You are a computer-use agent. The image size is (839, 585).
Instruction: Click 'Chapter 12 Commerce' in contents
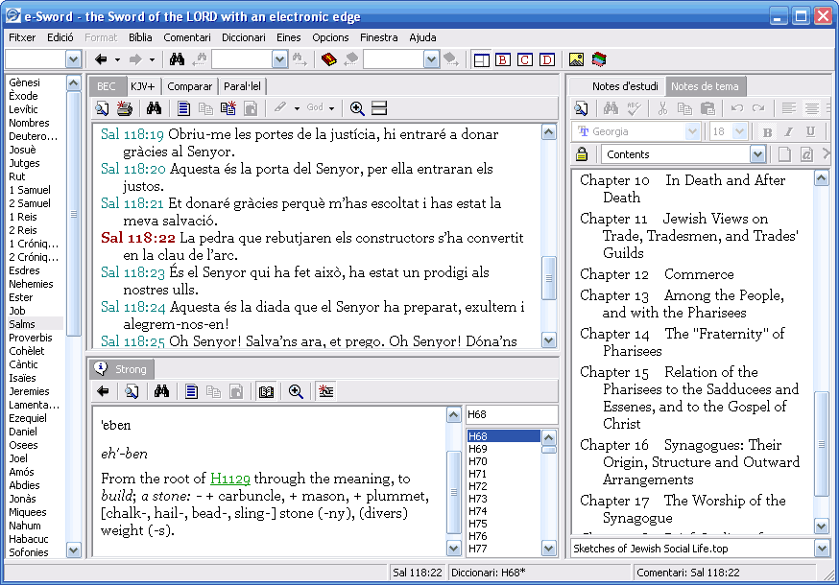click(x=657, y=274)
